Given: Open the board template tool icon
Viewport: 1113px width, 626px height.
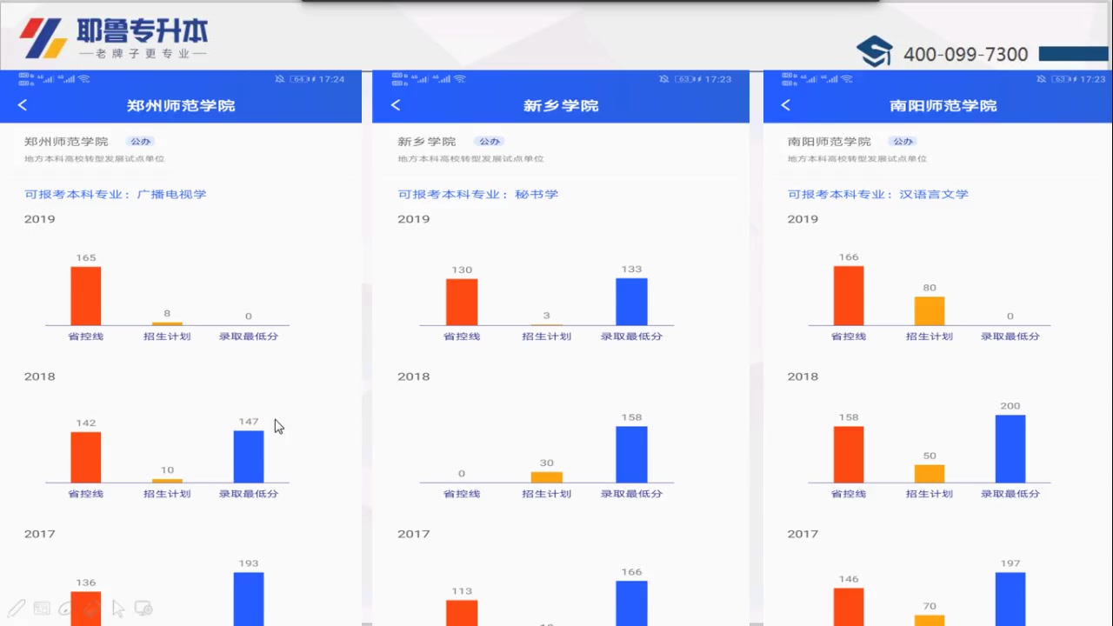Looking at the screenshot, I should [x=42, y=609].
